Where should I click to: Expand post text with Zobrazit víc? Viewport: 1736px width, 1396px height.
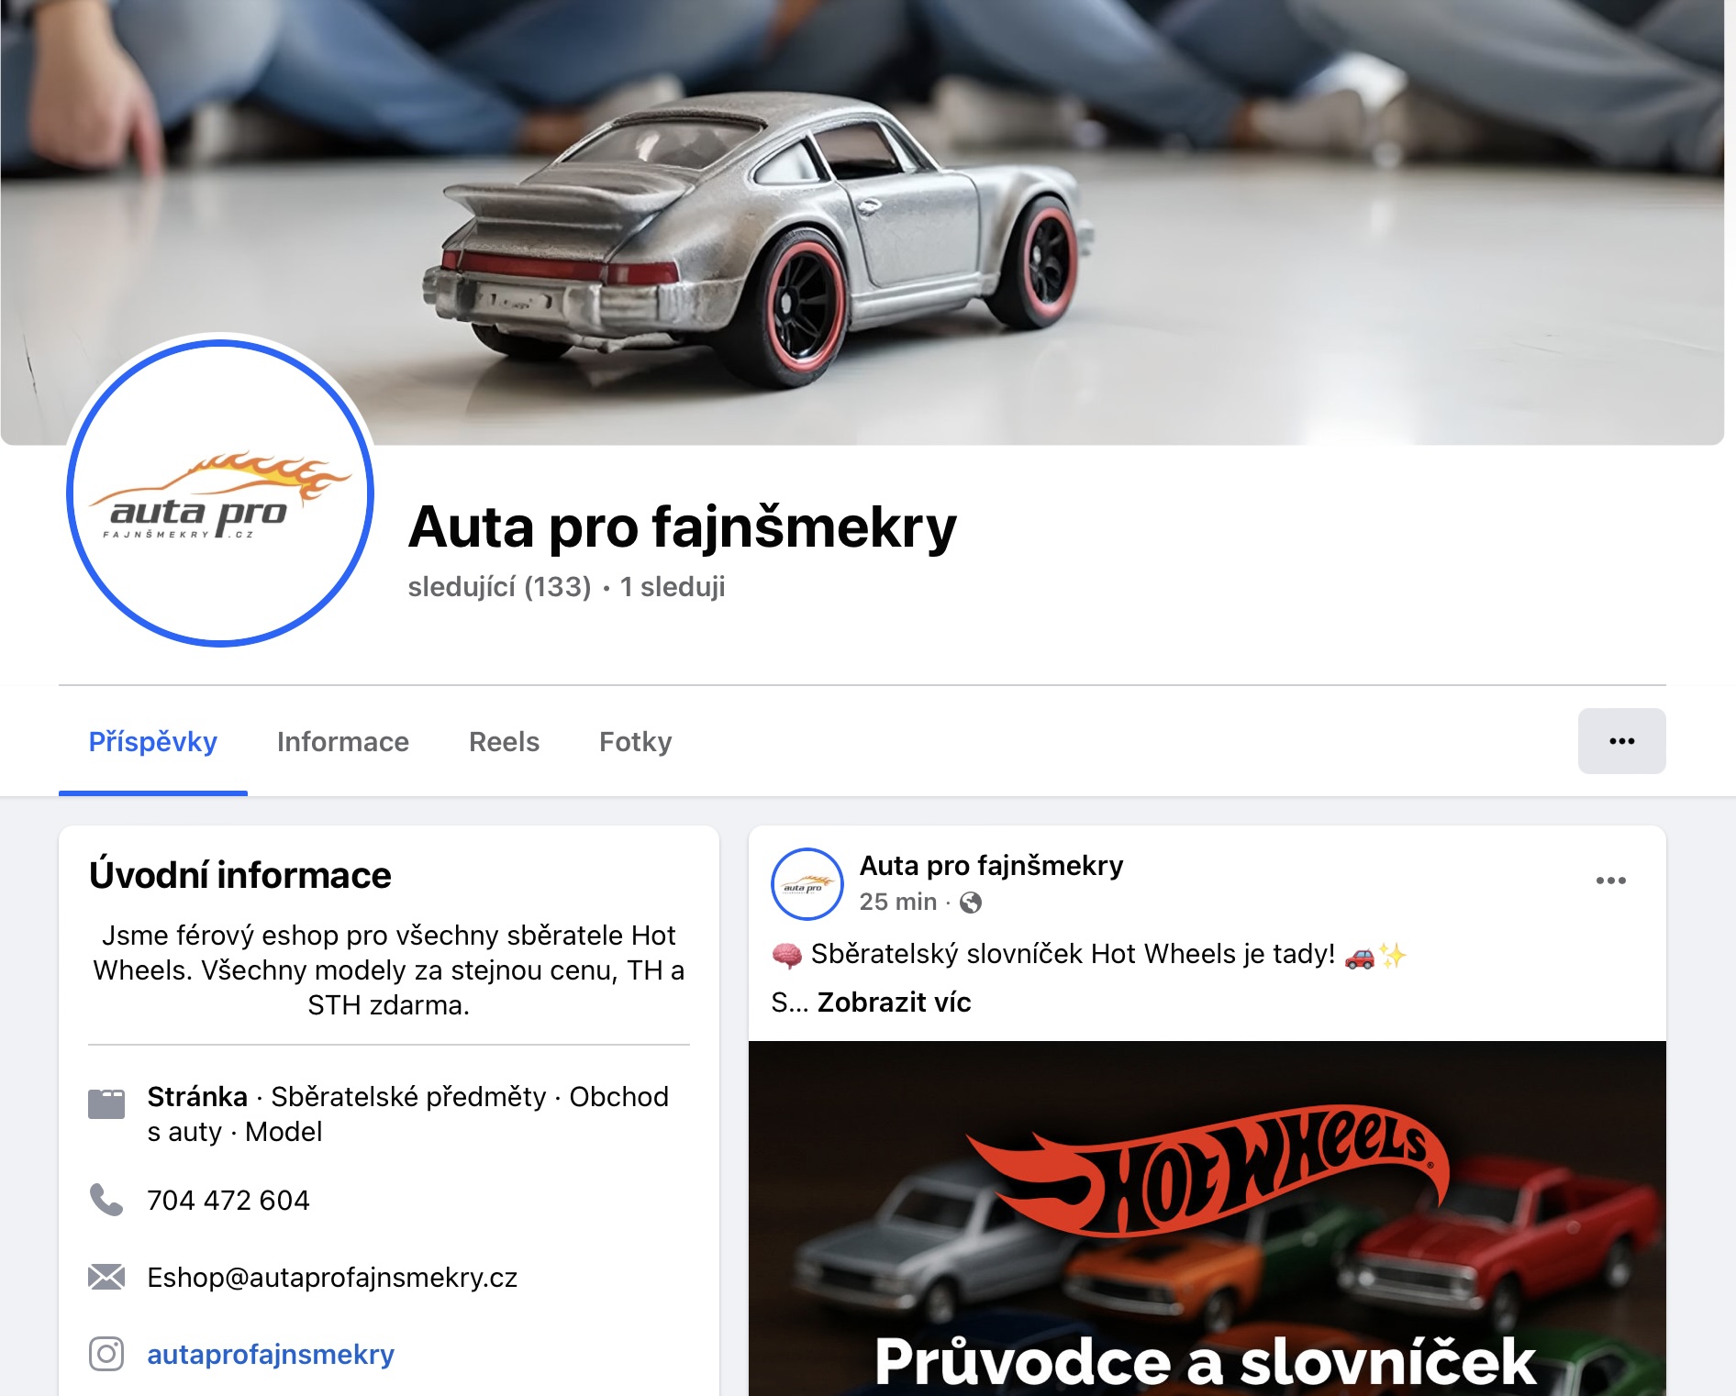(x=894, y=1003)
